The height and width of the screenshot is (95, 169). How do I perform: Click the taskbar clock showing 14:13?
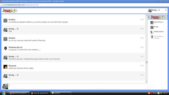[x=165, y=93]
